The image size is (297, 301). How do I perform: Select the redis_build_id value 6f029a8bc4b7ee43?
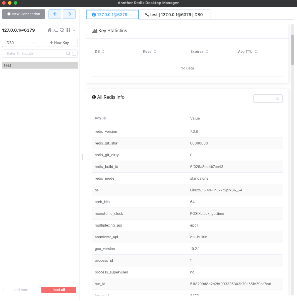coord(207,167)
